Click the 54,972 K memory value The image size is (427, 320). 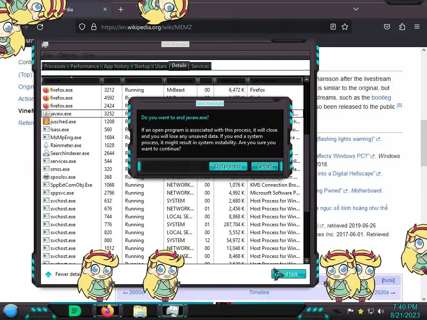click(x=235, y=240)
